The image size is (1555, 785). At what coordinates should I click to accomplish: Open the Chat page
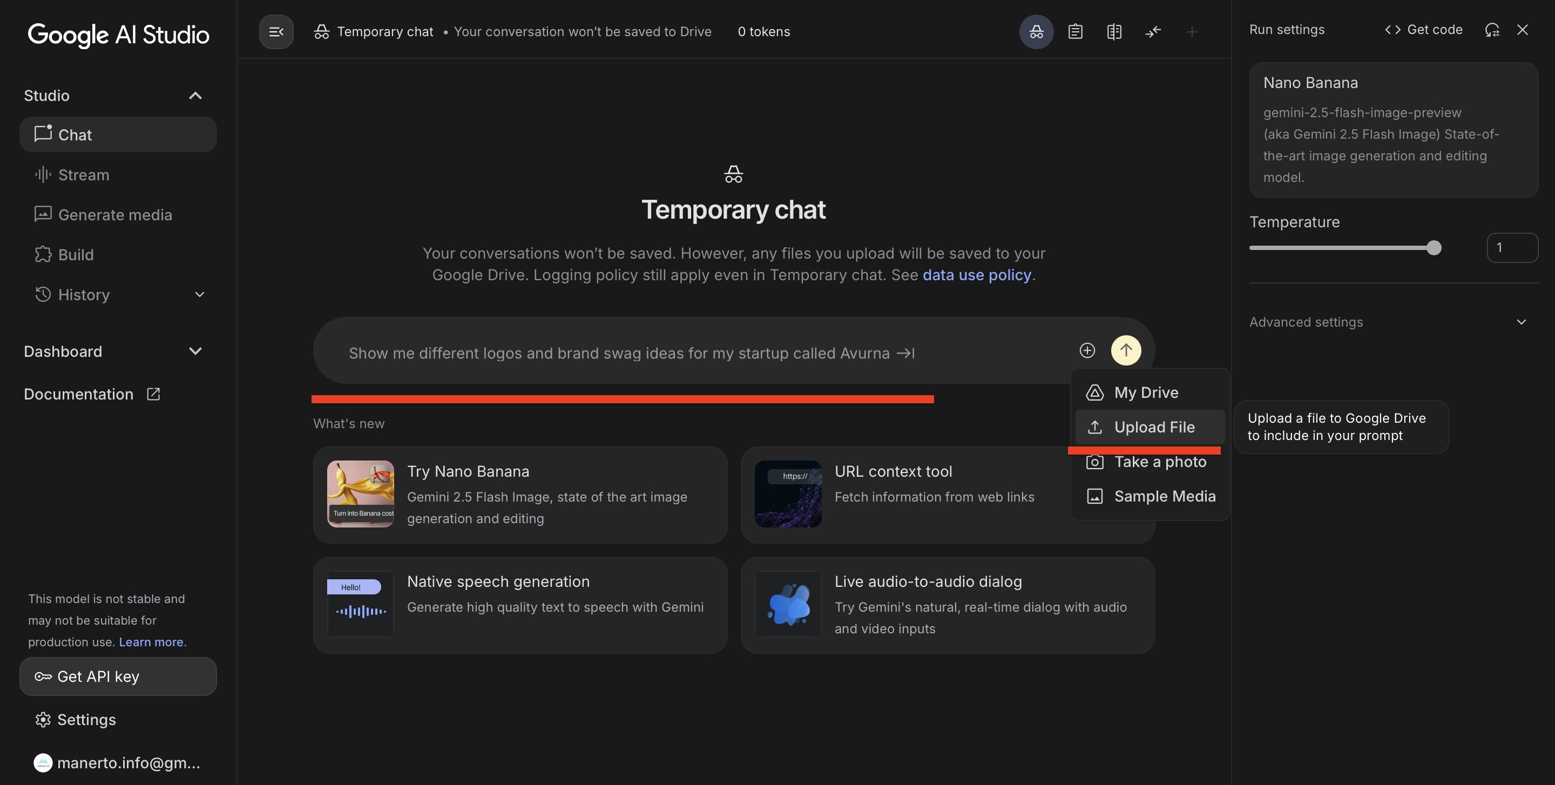pos(118,134)
